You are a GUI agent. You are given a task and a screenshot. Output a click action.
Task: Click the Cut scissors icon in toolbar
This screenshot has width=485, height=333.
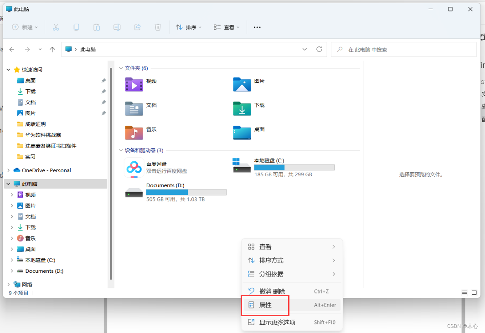pyautogui.click(x=56, y=27)
